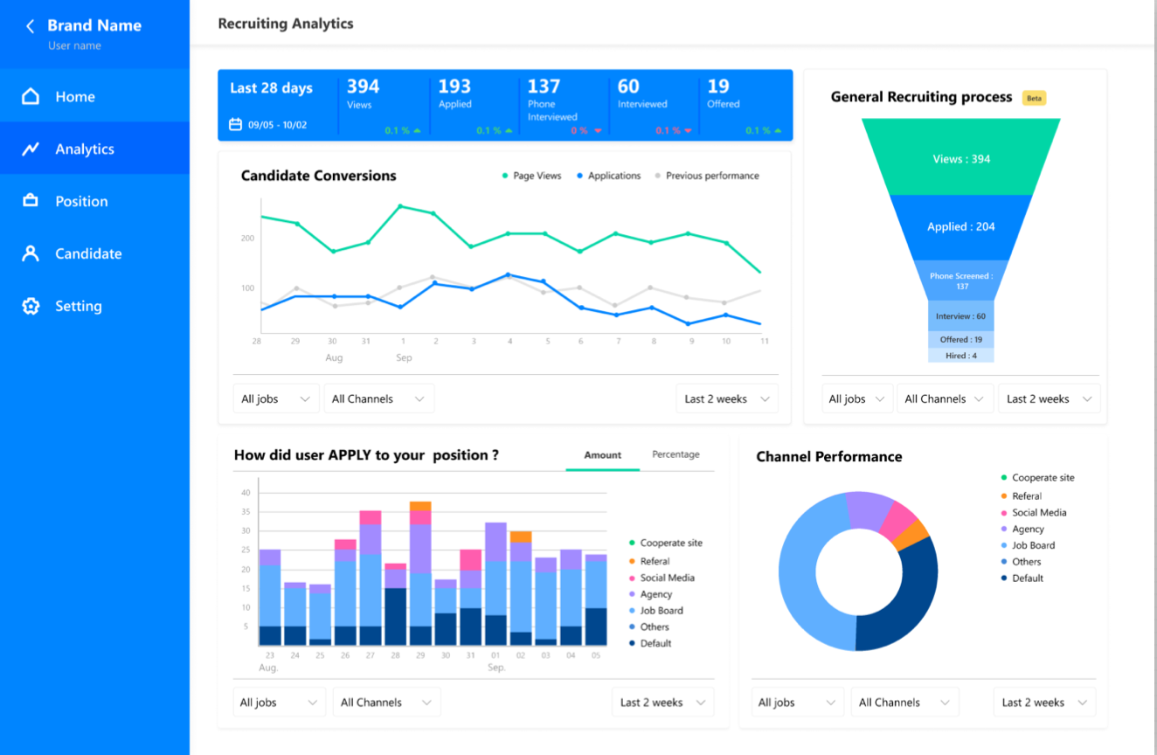The width and height of the screenshot is (1157, 755).
Task: Open the Home menu item
Action: 94,96
